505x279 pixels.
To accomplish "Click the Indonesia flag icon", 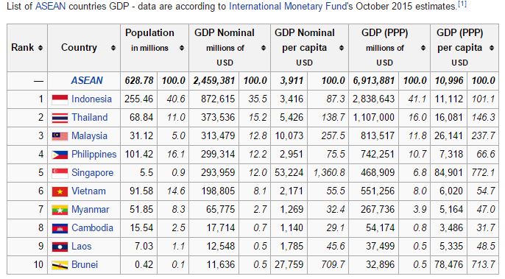I will [x=60, y=99].
